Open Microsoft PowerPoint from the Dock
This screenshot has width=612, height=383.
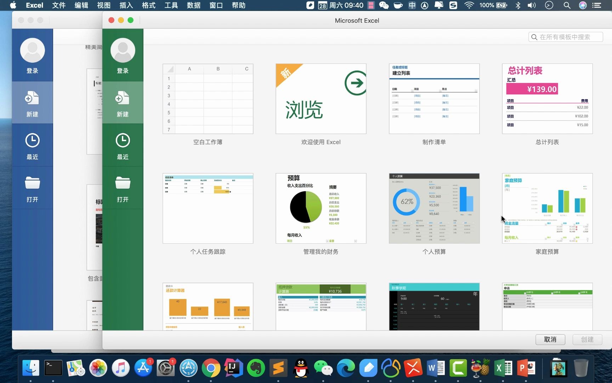[x=526, y=368]
